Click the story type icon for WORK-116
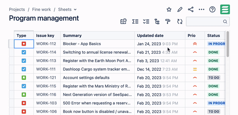Screen dimensions: 238x115 (x=24, y=95)
